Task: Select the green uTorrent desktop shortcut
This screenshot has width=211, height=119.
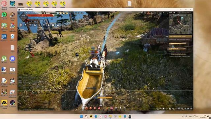Action: click(x=4, y=59)
